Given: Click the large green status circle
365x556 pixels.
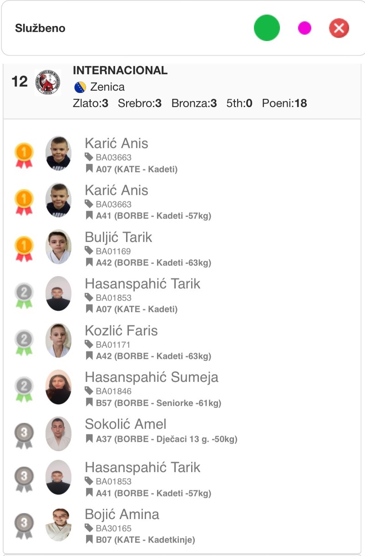Looking at the screenshot, I should click(x=267, y=28).
